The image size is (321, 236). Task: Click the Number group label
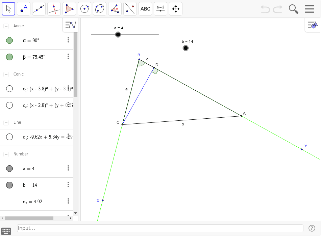point(21,154)
